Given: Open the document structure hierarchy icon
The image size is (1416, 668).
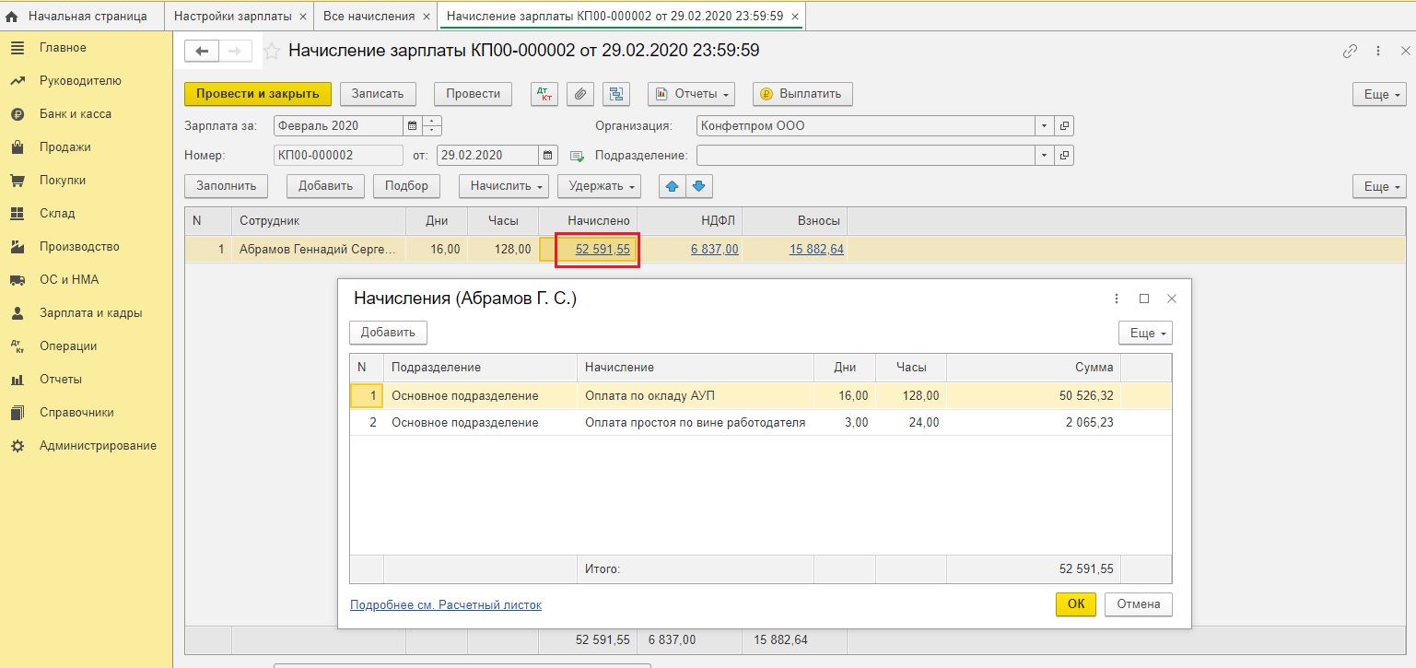Looking at the screenshot, I should pos(615,94).
